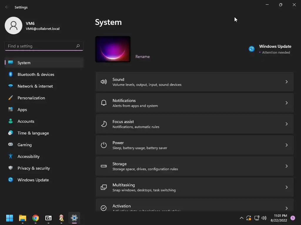Expand the Power row chevron
Screen dimensions: 301x225
pyautogui.click(x=286, y=145)
